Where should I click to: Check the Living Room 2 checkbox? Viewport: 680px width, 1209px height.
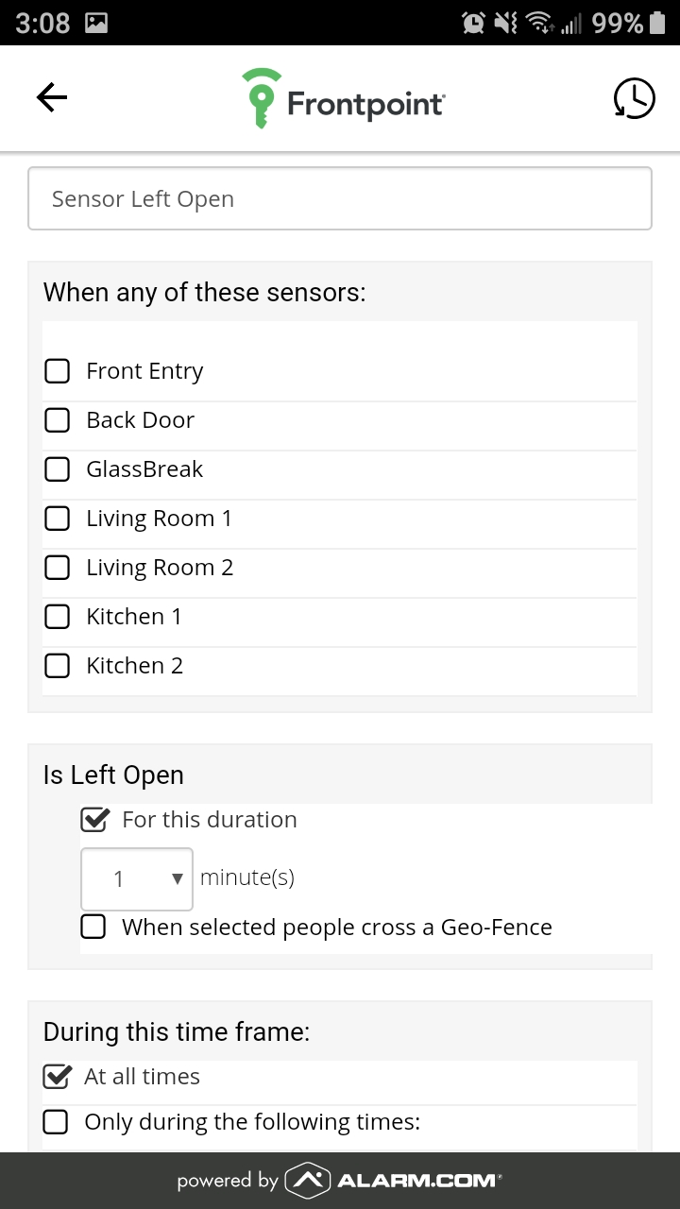[58, 568]
